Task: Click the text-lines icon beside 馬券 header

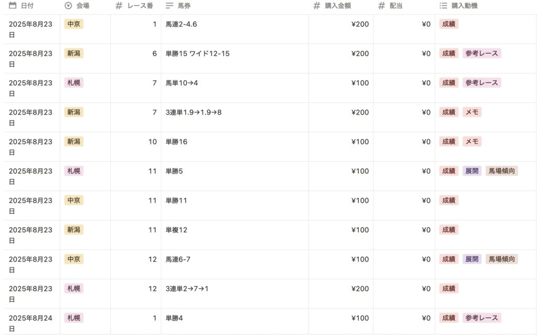Action: pos(169,6)
